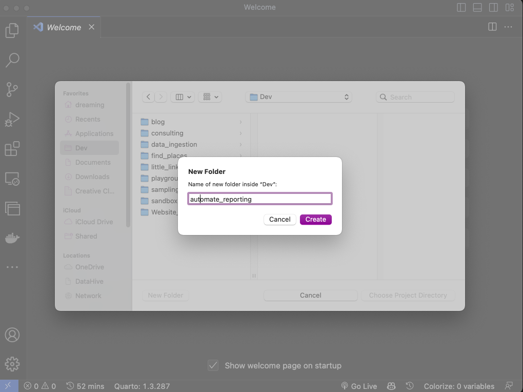The image size is (523, 392).
Task: Click Go Live in status bar
Action: coord(359,386)
